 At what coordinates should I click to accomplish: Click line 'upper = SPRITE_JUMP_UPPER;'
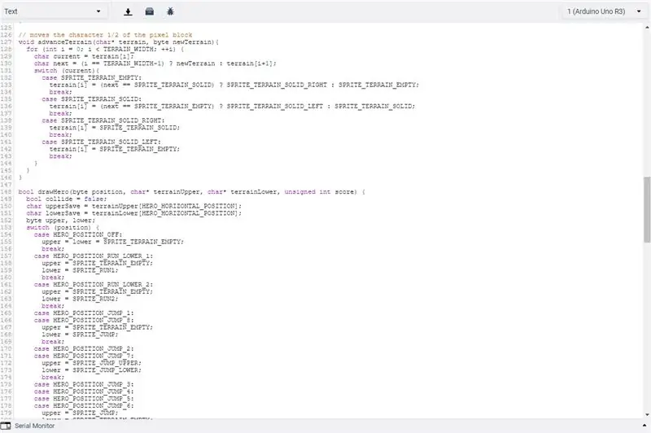(91, 363)
